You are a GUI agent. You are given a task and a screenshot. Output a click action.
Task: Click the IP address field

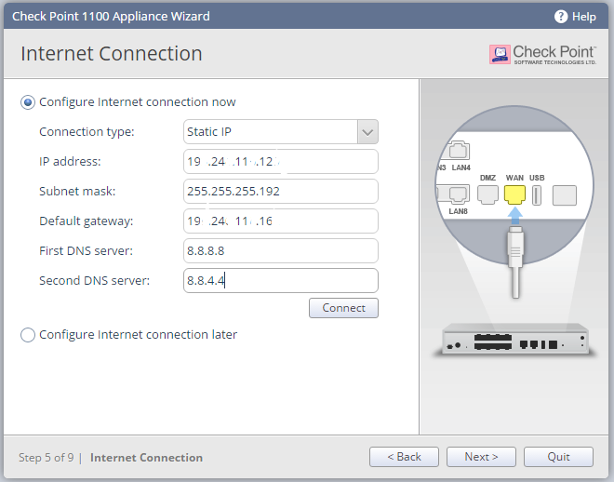click(x=281, y=161)
